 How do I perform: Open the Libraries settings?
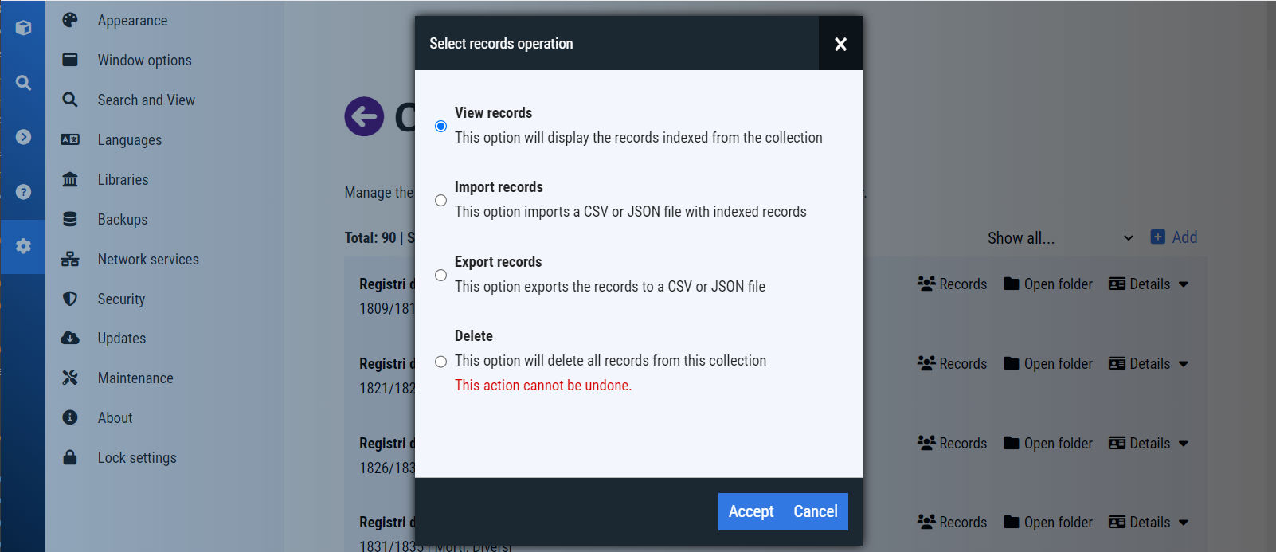tap(123, 180)
